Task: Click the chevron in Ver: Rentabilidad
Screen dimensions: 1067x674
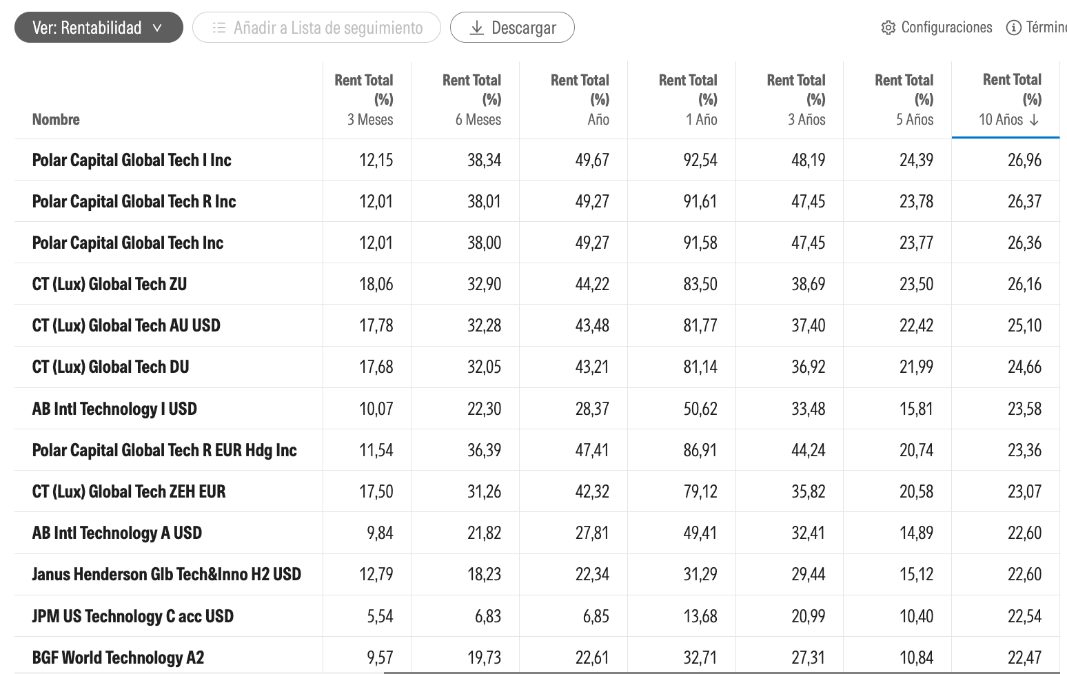Action: [x=157, y=28]
